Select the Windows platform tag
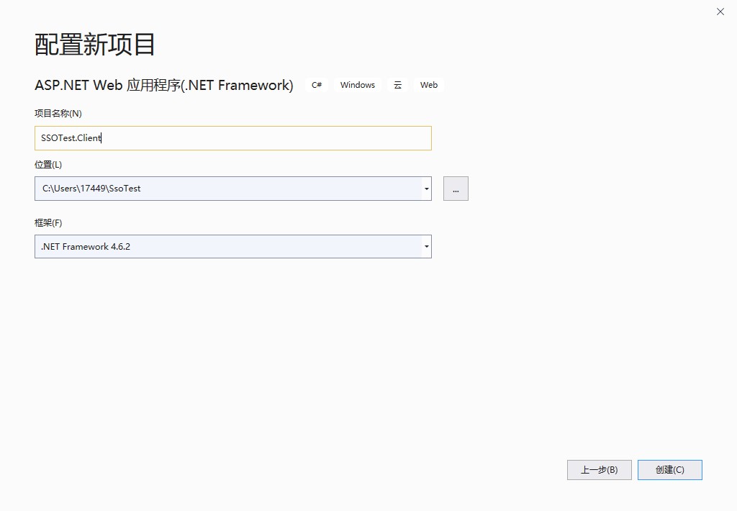The height and width of the screenshot is (511, 737). pyautogui.click(x=358, y=85)
